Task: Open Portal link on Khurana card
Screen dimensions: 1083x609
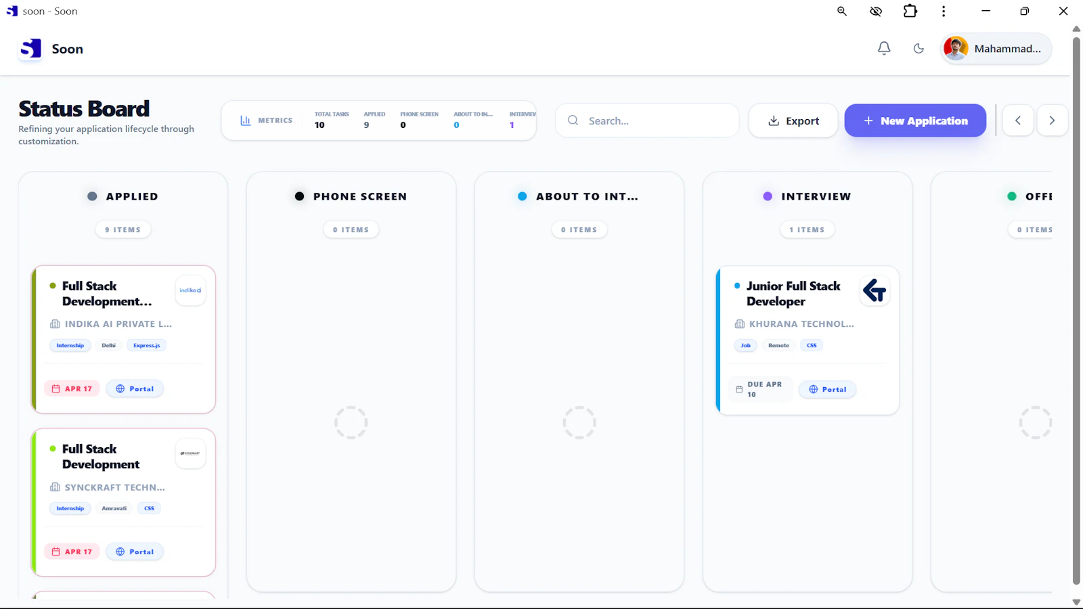Action: pyautogui.click(x=827, y=389)
